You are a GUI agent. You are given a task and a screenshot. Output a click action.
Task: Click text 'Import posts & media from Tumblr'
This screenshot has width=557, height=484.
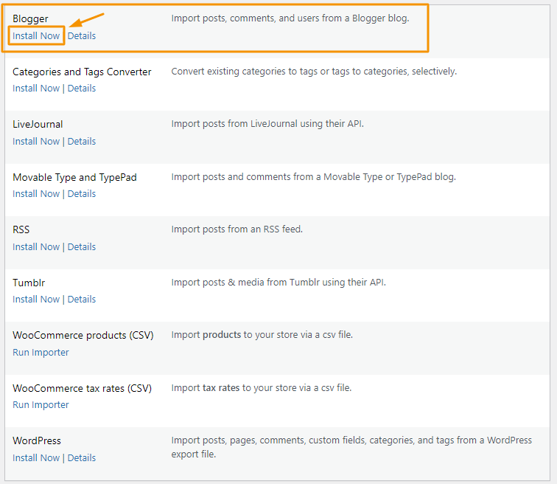[245, 283]
